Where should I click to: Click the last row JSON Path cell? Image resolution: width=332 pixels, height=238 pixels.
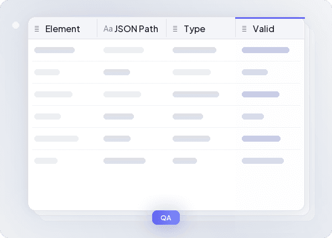pyautogui.click(x=124, y=161)
